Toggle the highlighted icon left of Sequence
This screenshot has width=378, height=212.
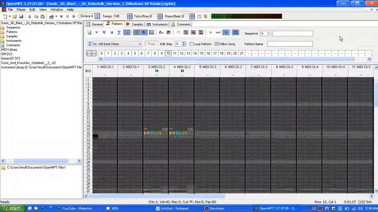(236, 32)
